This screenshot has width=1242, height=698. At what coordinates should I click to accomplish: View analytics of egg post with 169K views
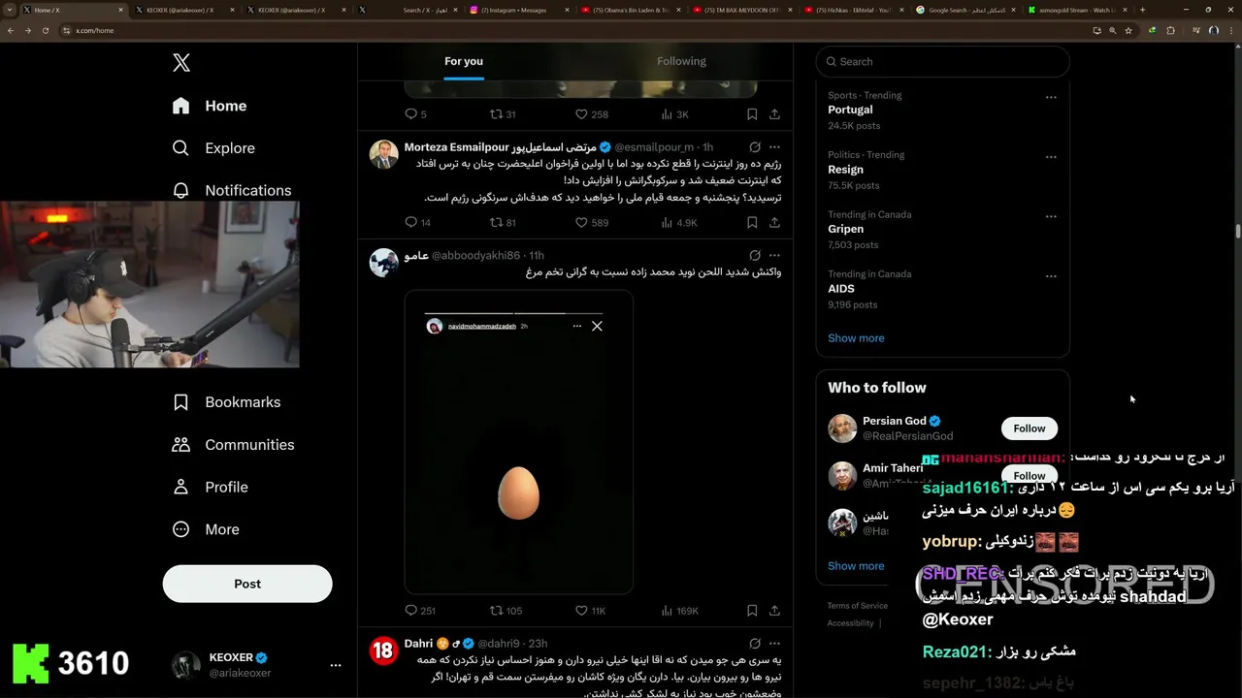(x=680, y=611)
